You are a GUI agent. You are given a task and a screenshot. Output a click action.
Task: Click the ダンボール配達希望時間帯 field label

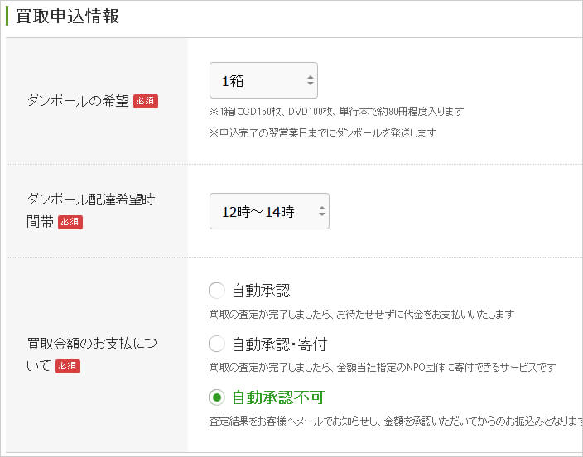[x=91, y=200]
